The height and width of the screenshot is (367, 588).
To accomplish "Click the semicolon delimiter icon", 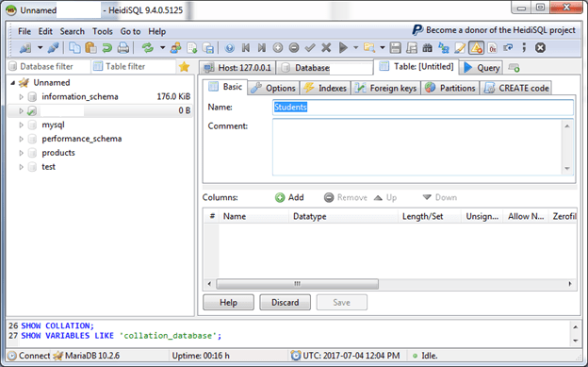I will [524, 48].
